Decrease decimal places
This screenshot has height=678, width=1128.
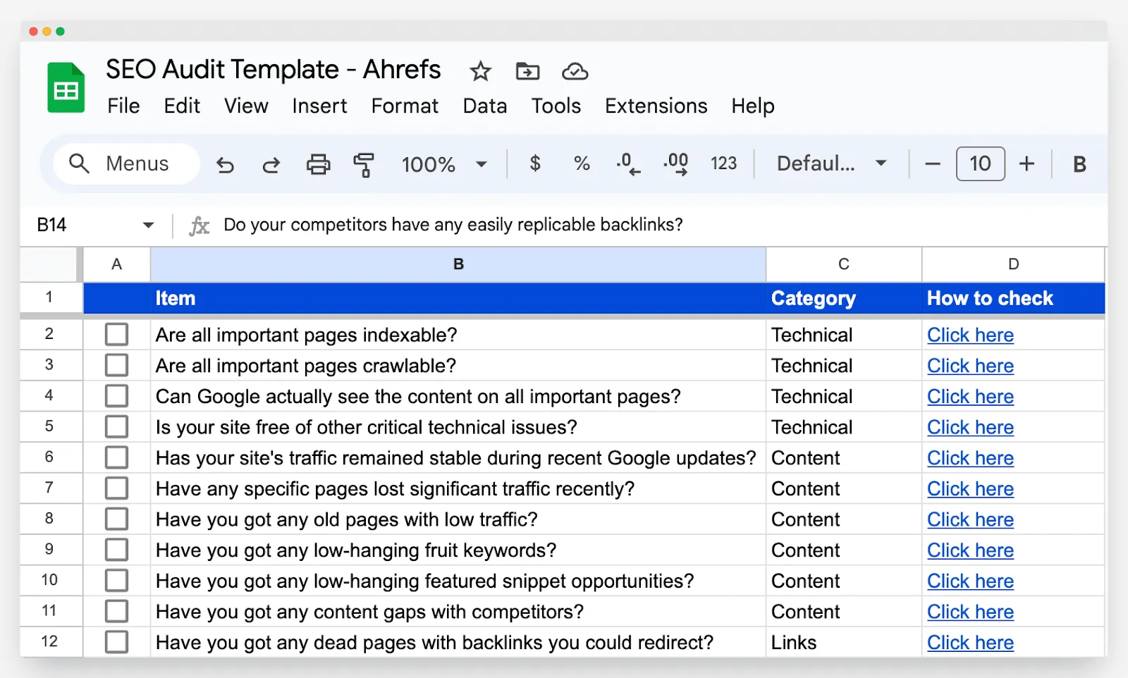click(627, 164)
